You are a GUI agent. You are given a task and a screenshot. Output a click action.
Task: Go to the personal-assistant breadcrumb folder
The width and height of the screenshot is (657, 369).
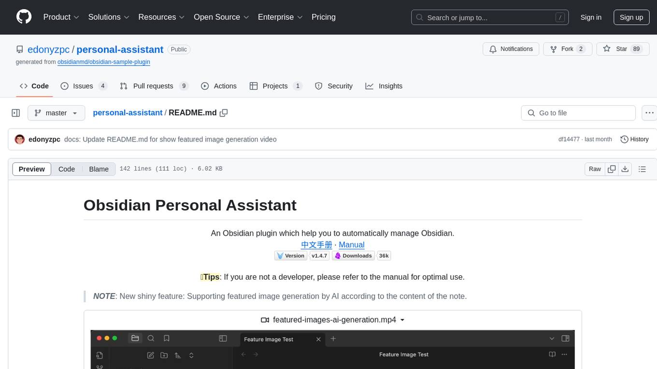pos(128,113)
